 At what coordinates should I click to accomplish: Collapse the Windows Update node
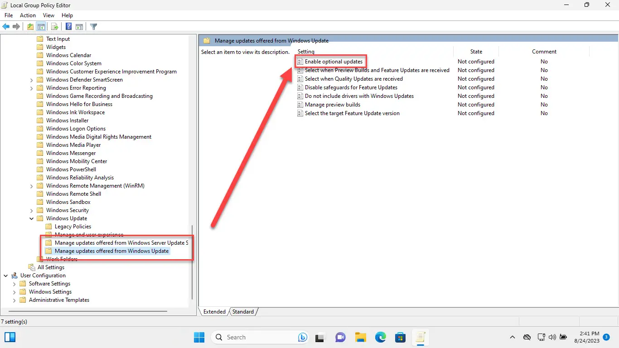tap(31, 218)
